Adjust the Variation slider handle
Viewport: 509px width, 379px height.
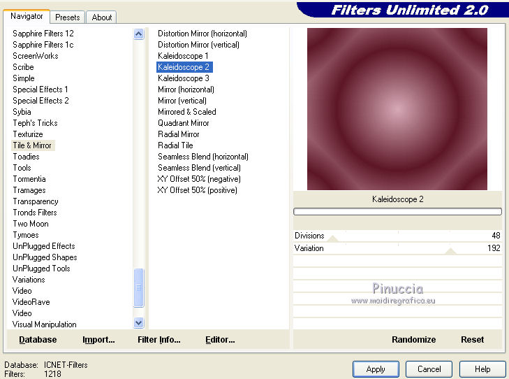pyautogui.click(x=450, y=251)
